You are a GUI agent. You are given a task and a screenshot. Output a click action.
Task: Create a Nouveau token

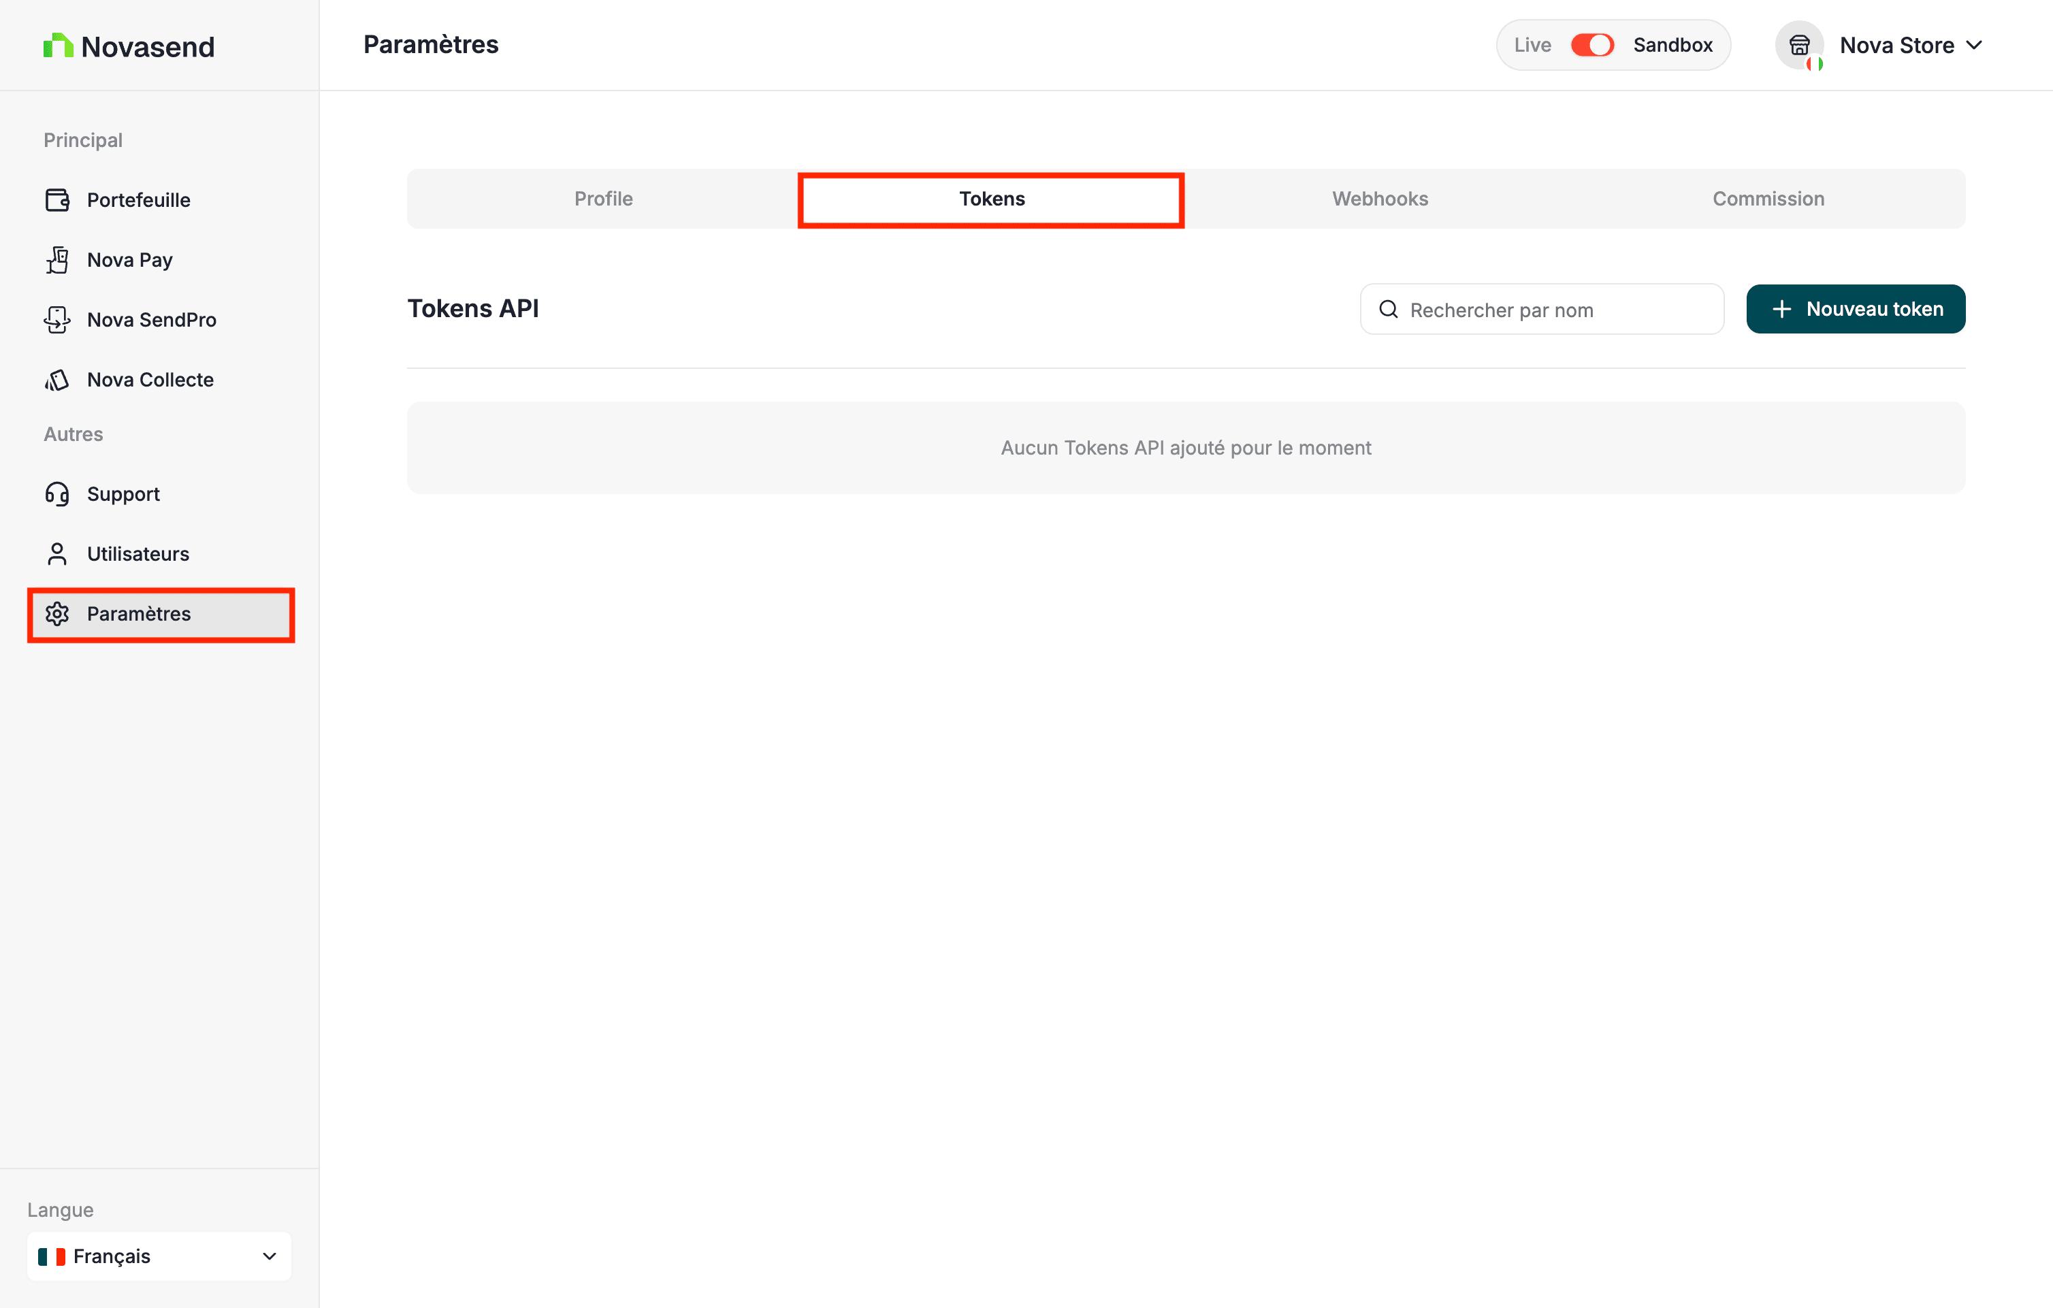tap(1856, 310)
